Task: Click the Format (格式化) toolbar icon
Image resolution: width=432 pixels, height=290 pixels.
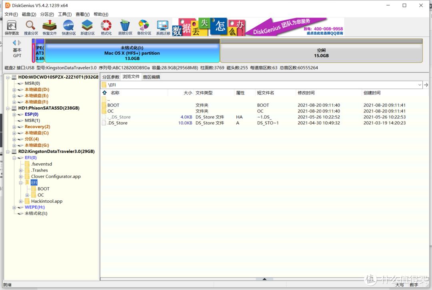Action: pyautogui.click(x=106, y=27)
